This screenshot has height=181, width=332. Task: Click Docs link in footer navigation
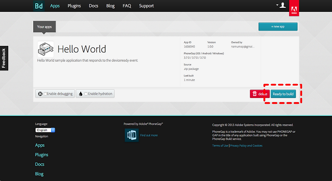coord(40,164)
